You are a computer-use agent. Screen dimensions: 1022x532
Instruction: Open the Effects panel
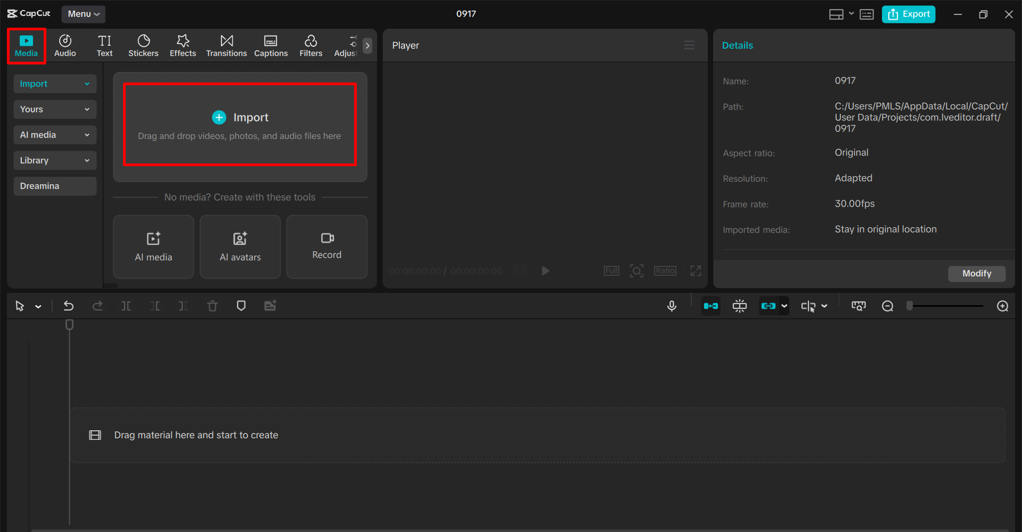point(183,45)
